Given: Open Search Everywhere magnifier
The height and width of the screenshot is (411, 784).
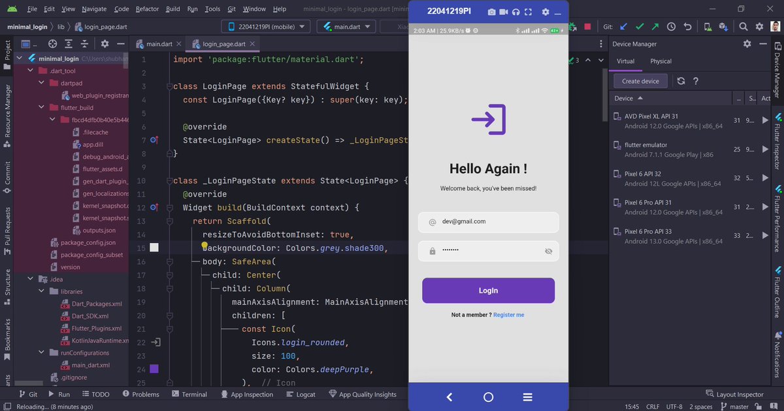Looking at the screenshot, I should pos(743,27).
